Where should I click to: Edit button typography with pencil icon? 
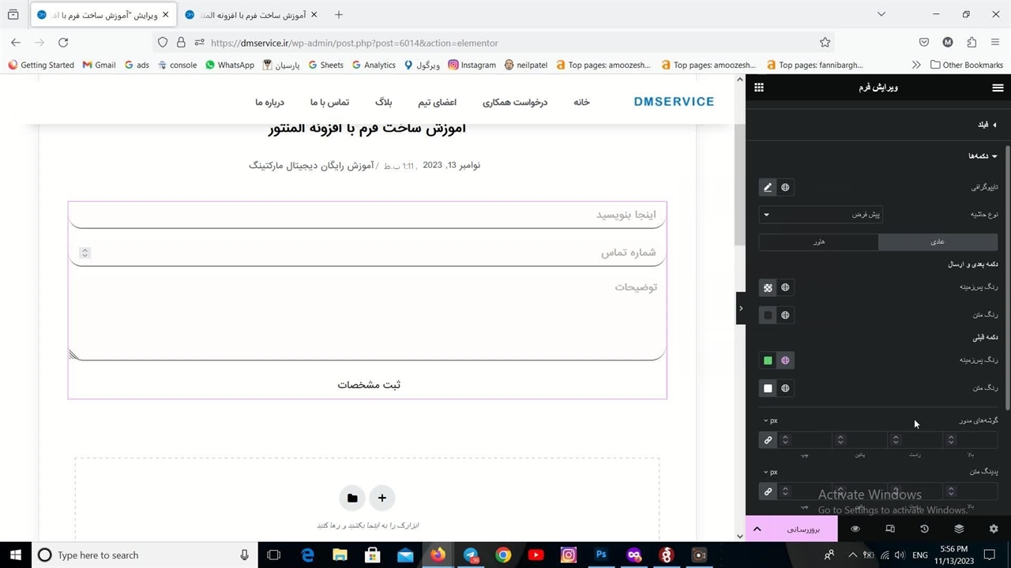(768, 188)
